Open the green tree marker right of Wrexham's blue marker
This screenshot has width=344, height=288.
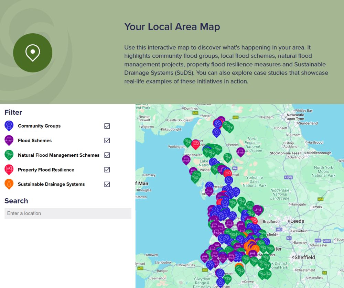[x=227, y=279]
